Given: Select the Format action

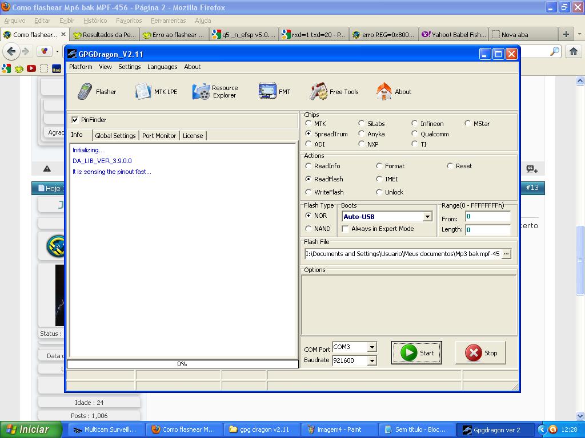Looking at the screenshot, I should tap(379, 166).
